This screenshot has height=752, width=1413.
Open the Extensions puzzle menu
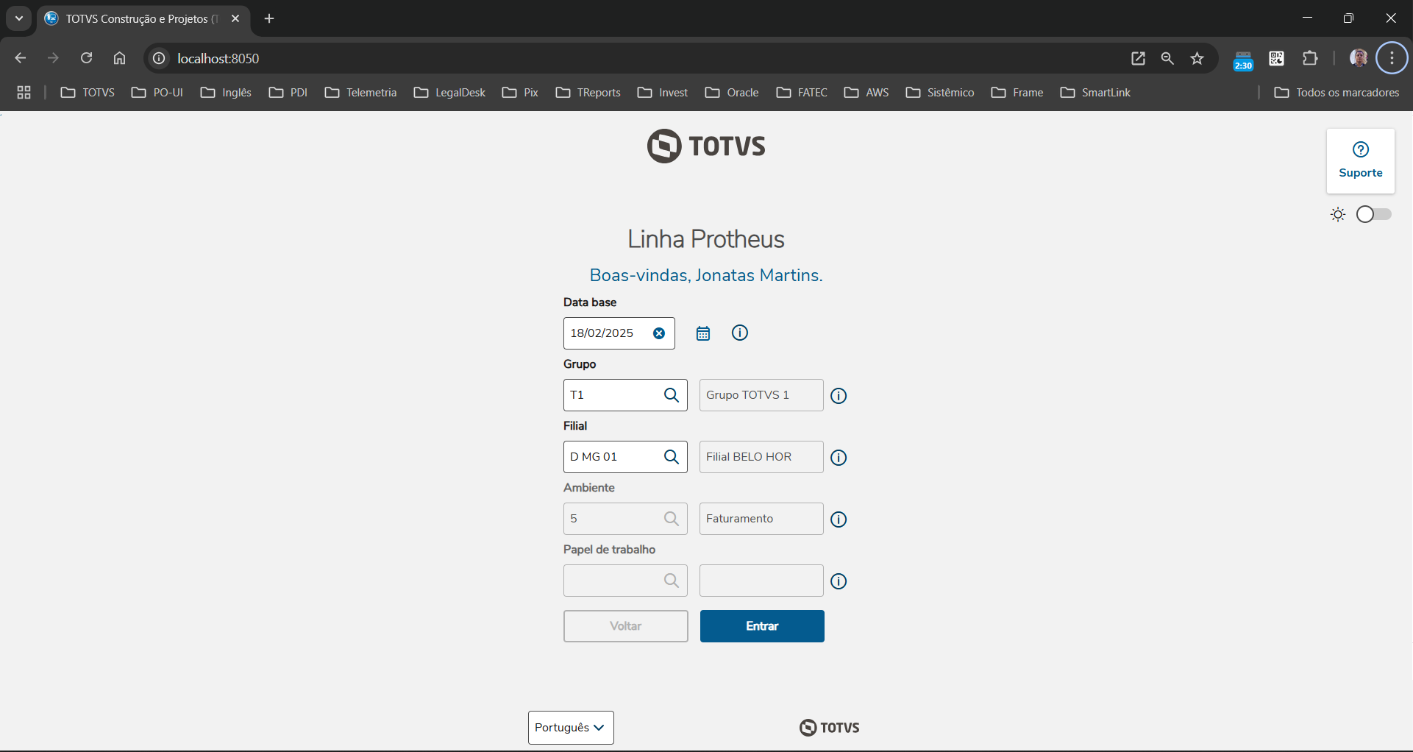coord(1310,58)
